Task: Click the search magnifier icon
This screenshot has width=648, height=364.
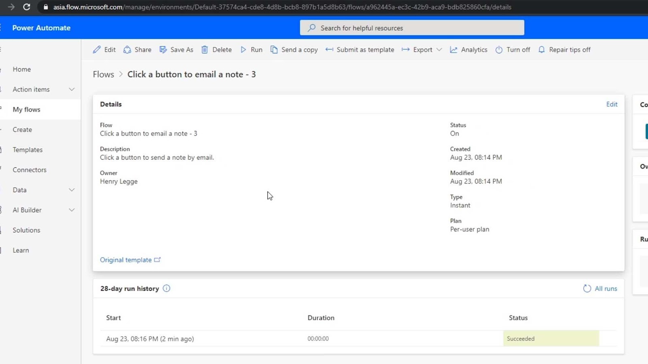Action: coord(311,28)
